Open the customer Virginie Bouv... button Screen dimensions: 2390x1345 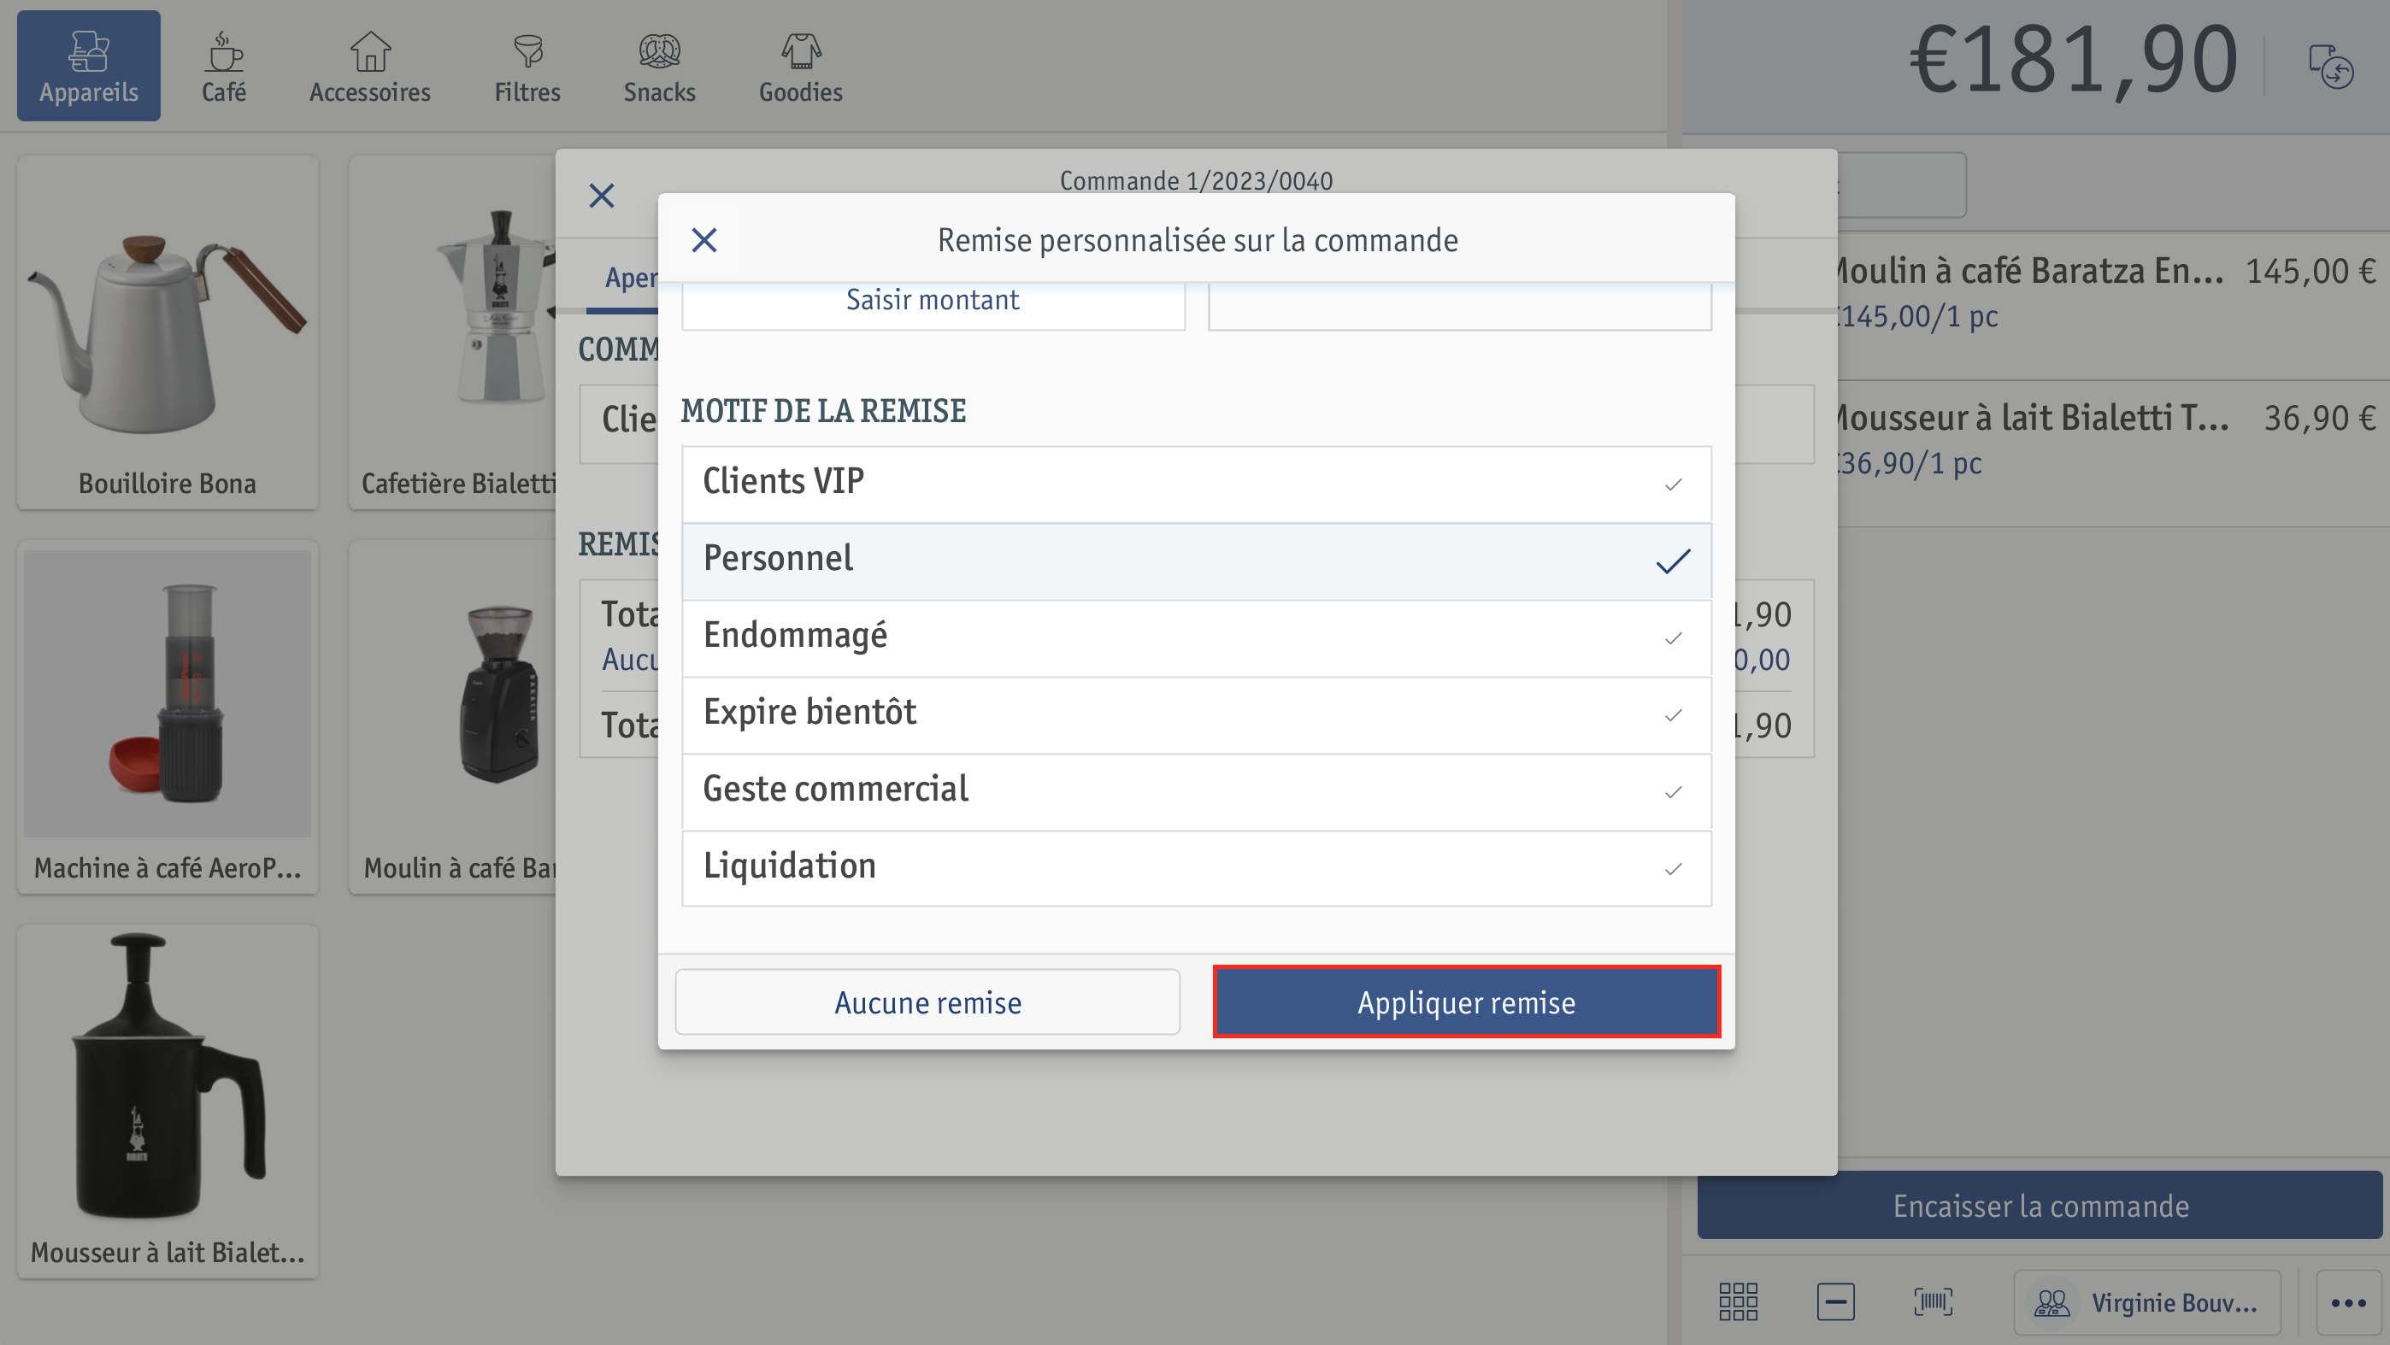pos(2147,1302)
